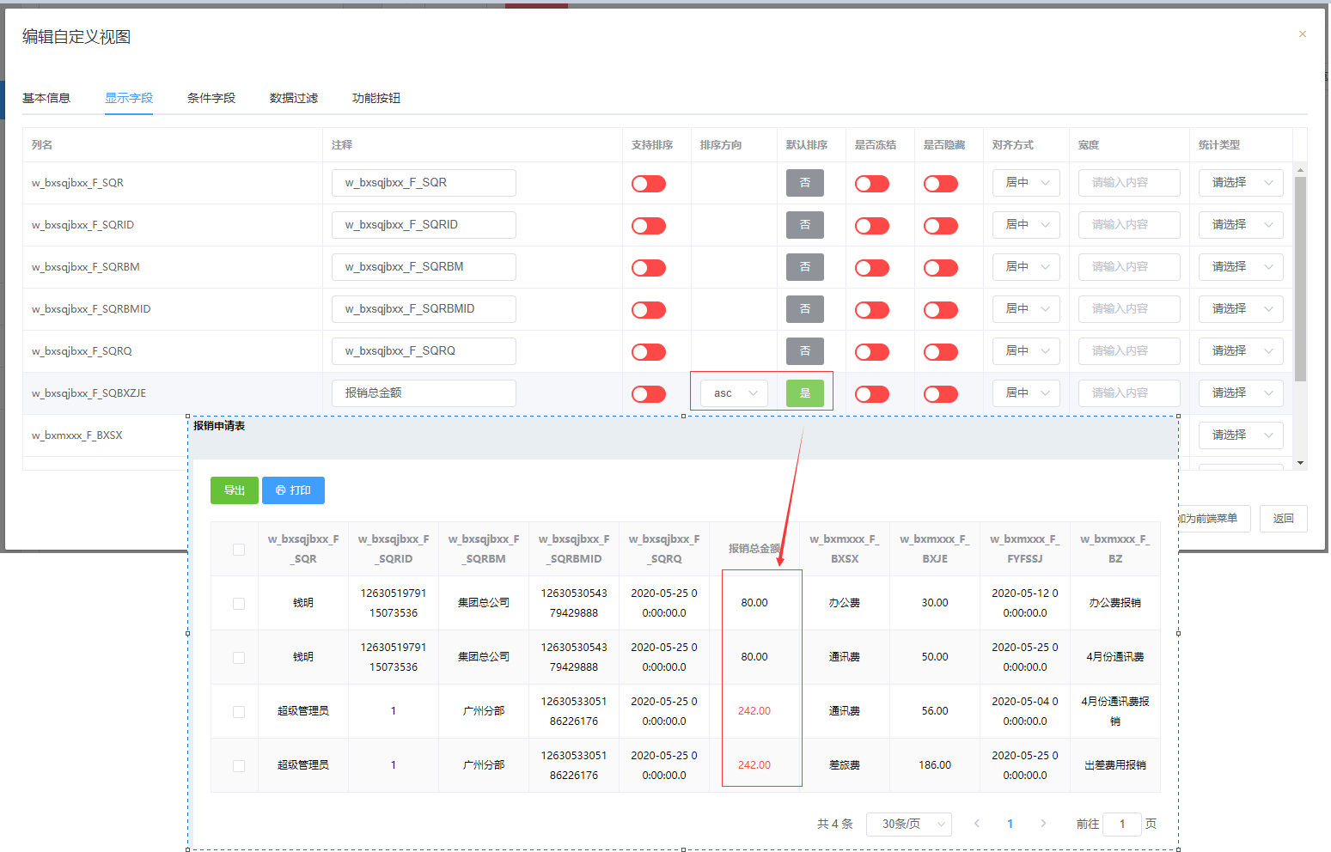Open the 条件字段 tab
Image resolution: width=1331 pixels, height=852 pixels.
click(211, 98)
